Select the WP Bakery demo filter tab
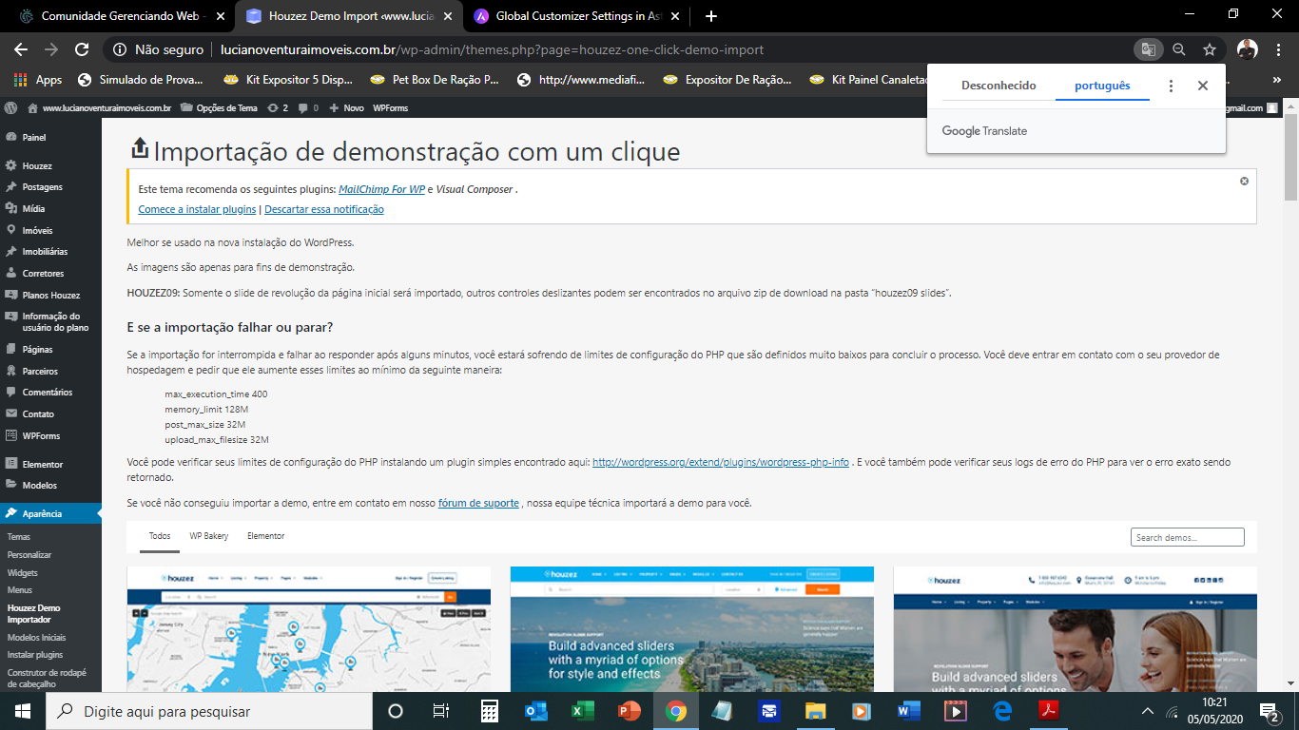The image size is (1299, 730). coord(209,536)
